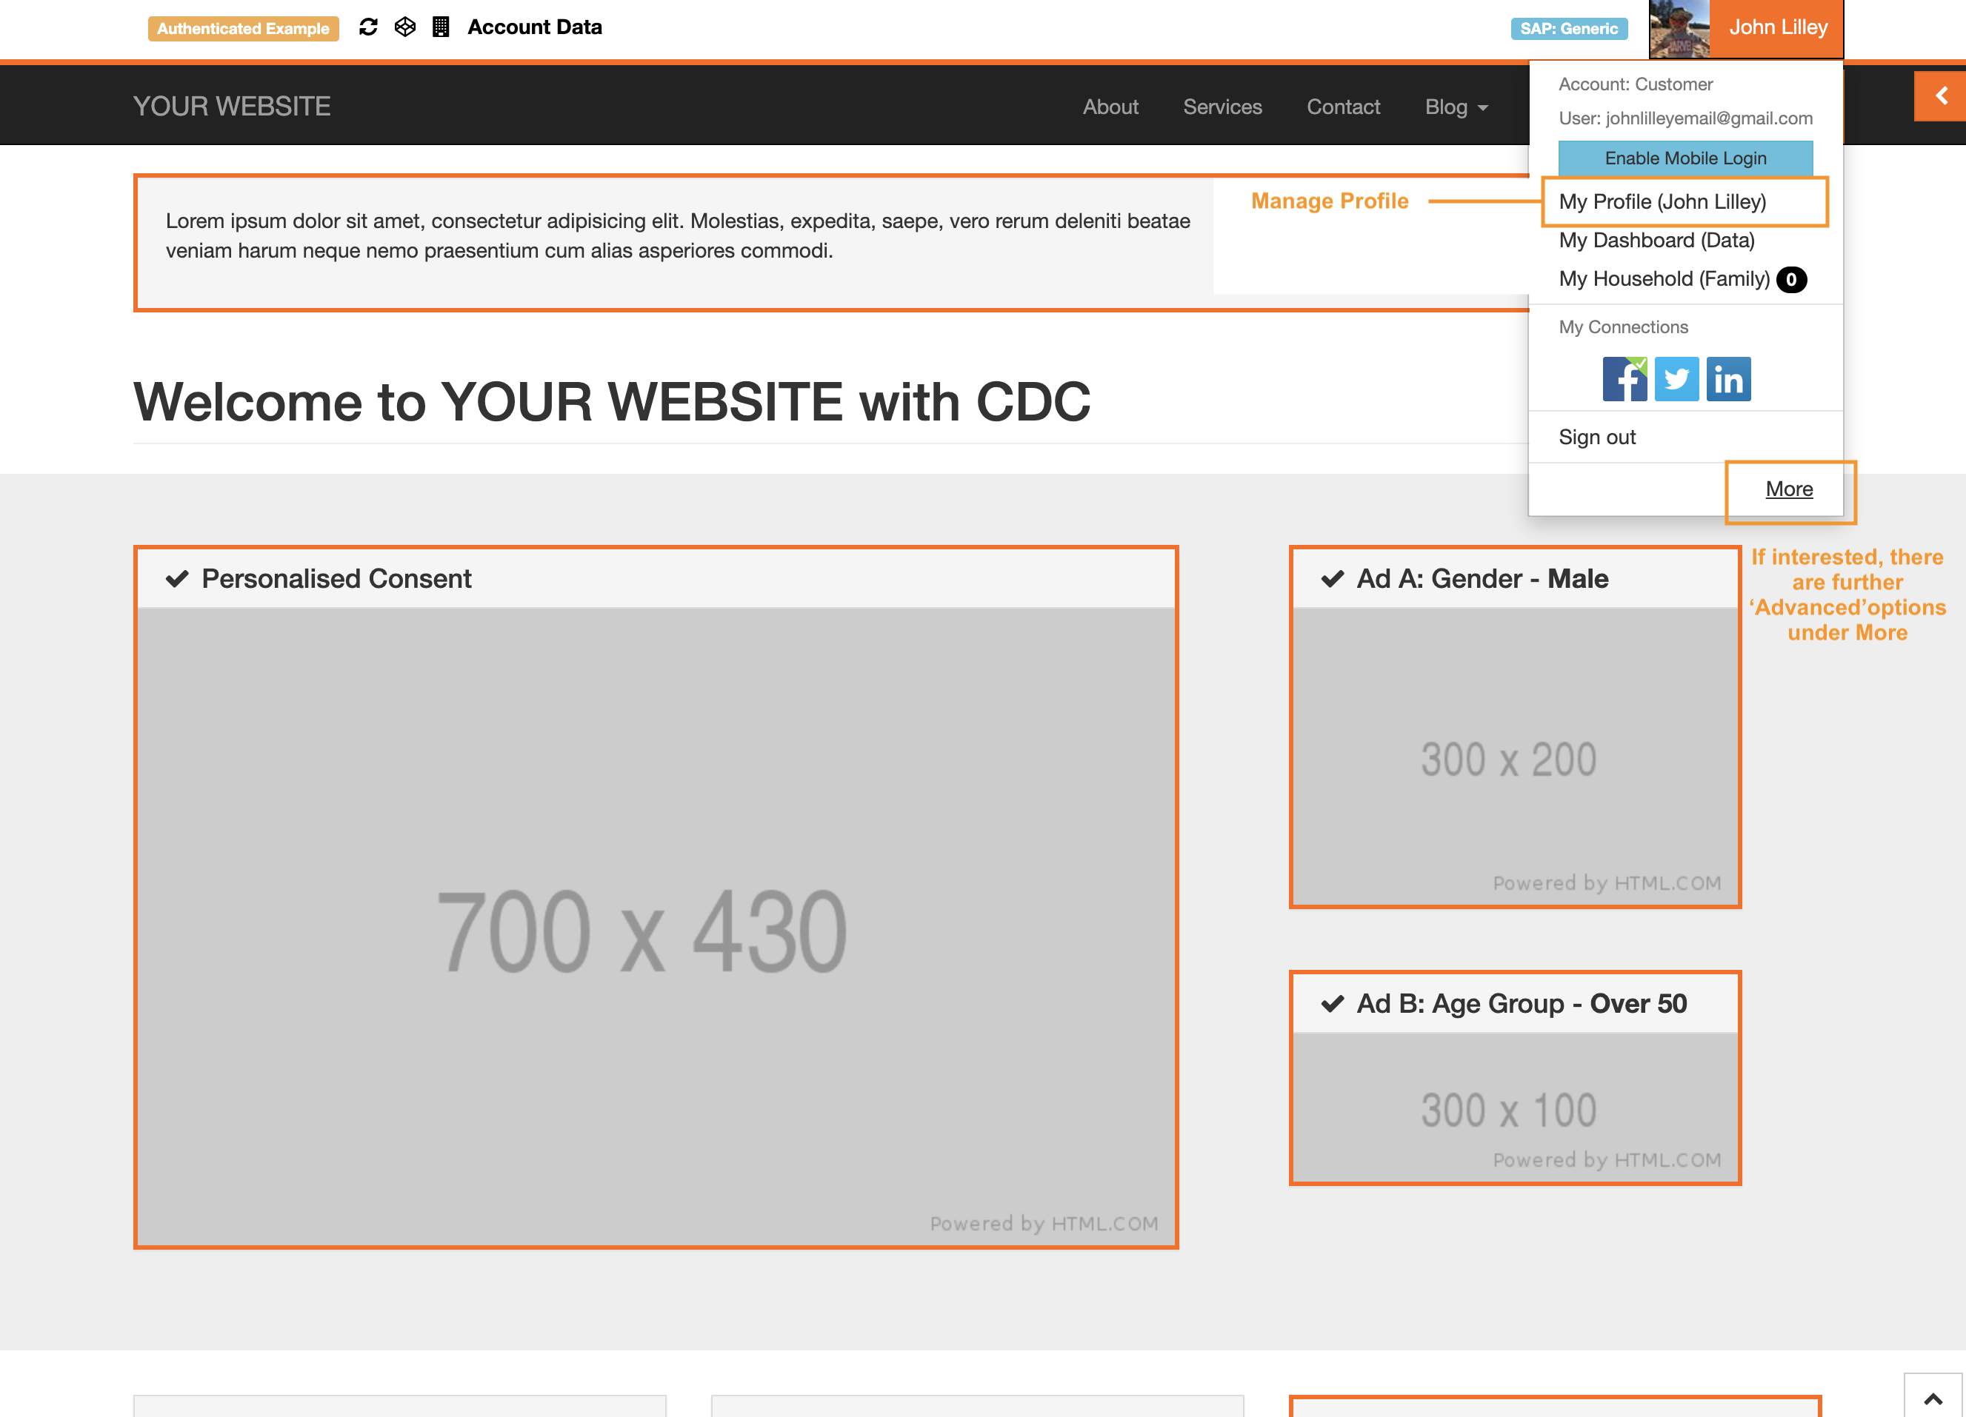Click the checkmark beside Ad A Gender
This screenshot has width=1966, height=1417.
[1333, 579]
